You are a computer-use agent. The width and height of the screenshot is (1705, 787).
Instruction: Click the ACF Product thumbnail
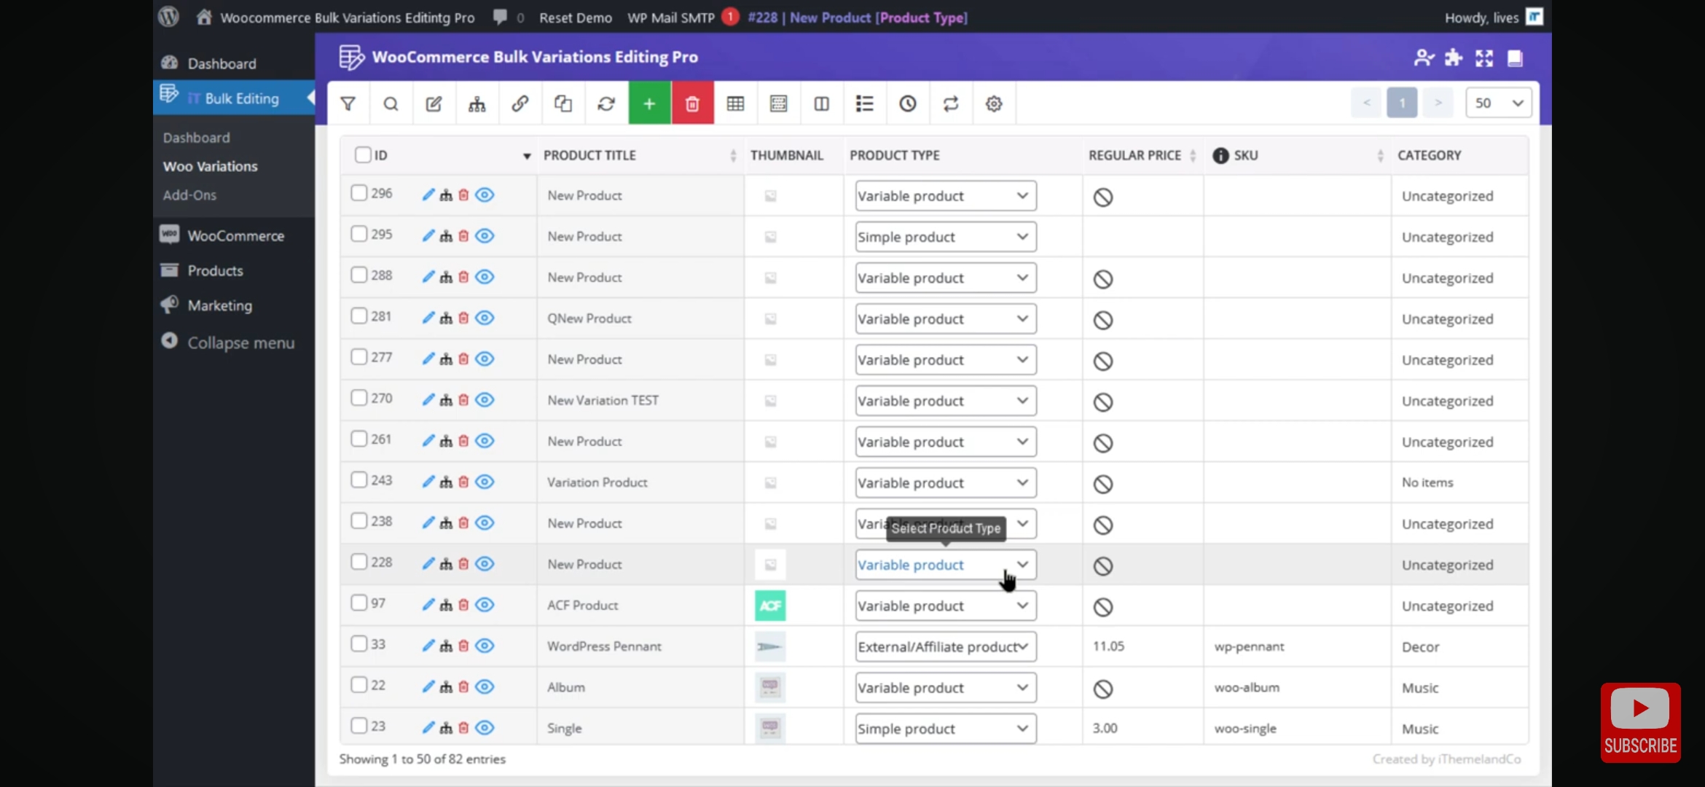tap(770, 606)
